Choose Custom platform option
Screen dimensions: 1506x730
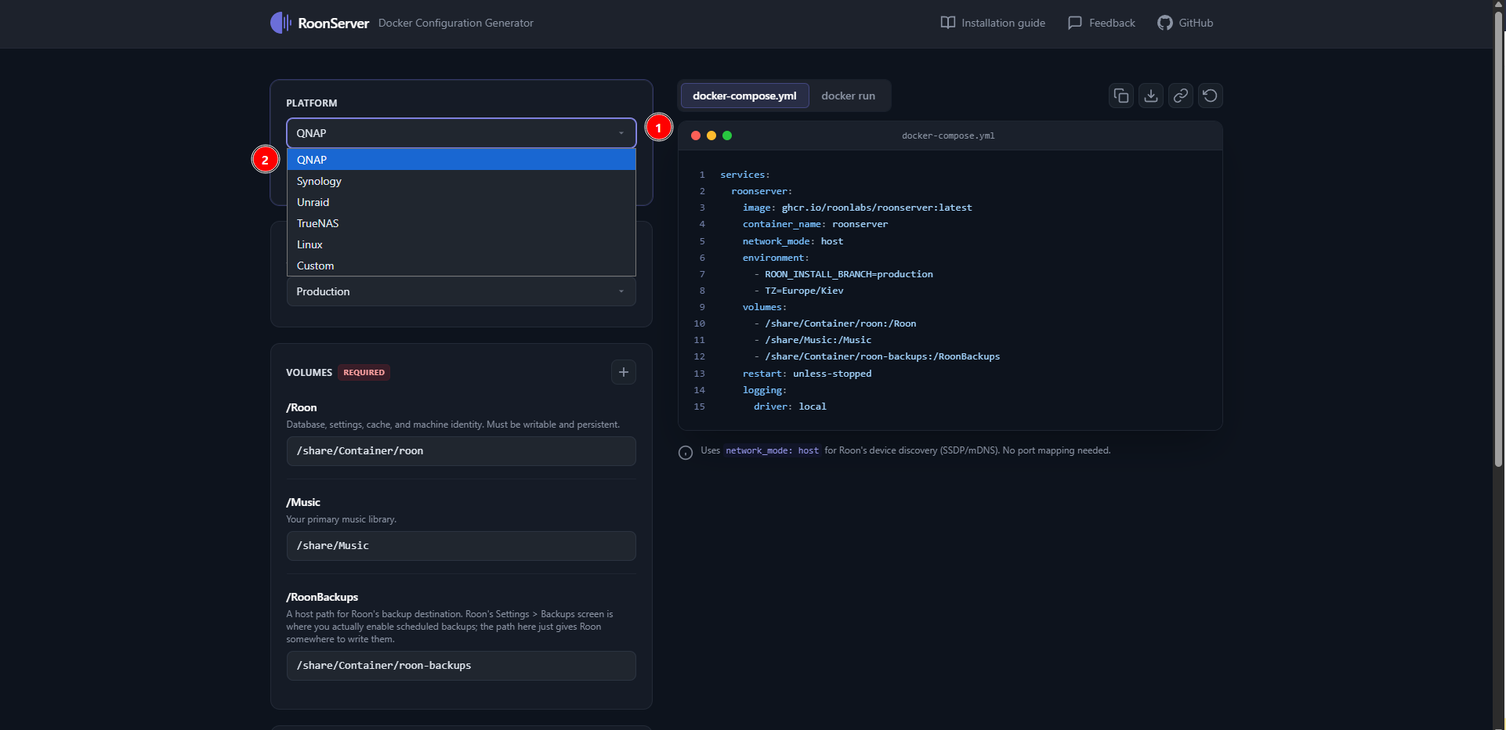pyautogui.click(x=315, y=266)
